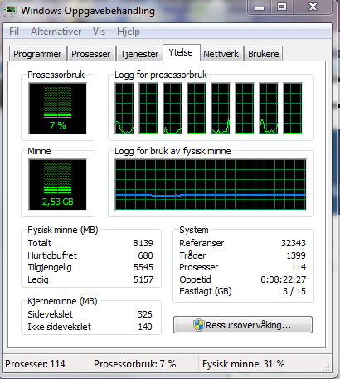This screenshot has width=340, height=379.
Task: Switch to the Prosesser tab
Action: pos(91,54)
